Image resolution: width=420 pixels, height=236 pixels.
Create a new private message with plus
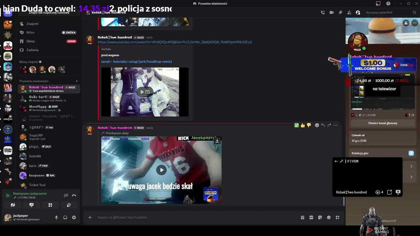coord(77,81)
